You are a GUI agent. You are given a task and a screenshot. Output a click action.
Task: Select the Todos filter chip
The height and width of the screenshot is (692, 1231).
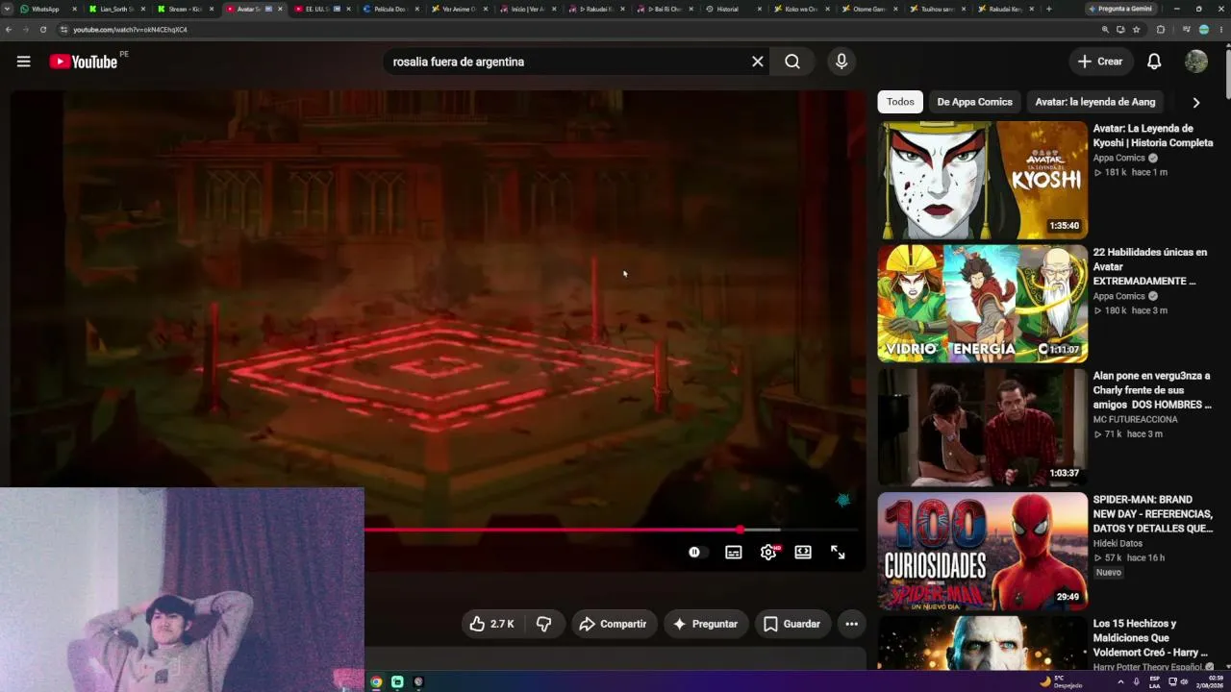tap(900, 102)
